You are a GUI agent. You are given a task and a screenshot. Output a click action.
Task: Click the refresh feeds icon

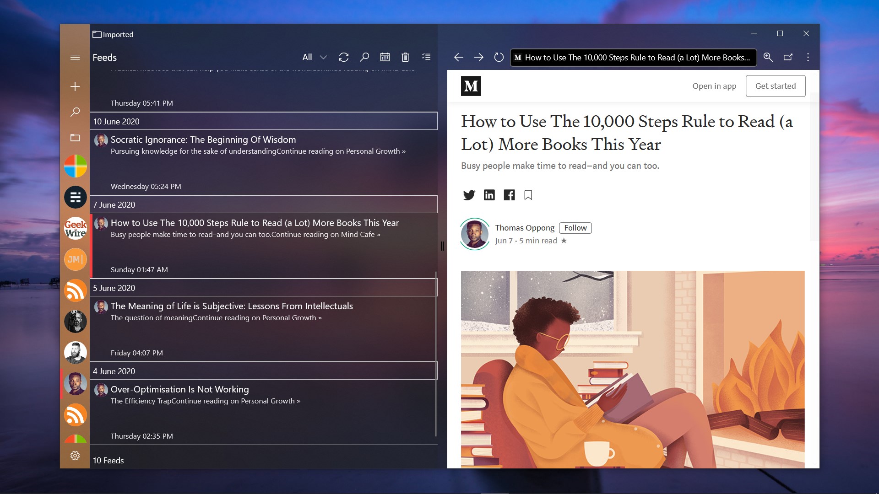point(344,57)
